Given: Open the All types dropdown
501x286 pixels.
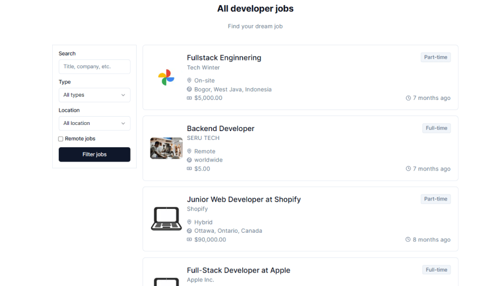Looking at the screenshot, I should coord(94,95).
